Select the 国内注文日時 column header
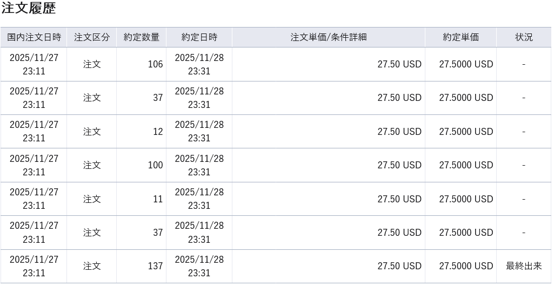Image resolution: width=554 pixels, height=286 pixels. click(x=34, y=37)
